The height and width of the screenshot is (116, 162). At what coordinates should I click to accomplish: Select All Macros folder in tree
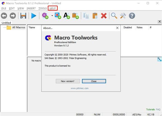click(19, 27)
